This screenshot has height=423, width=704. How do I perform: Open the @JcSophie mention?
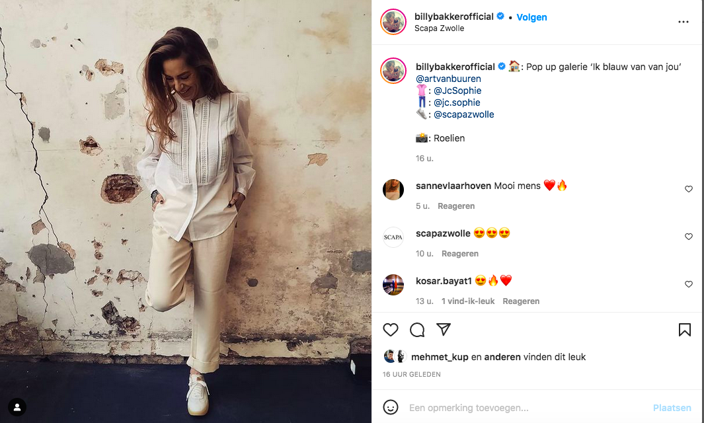pos(457,91)
